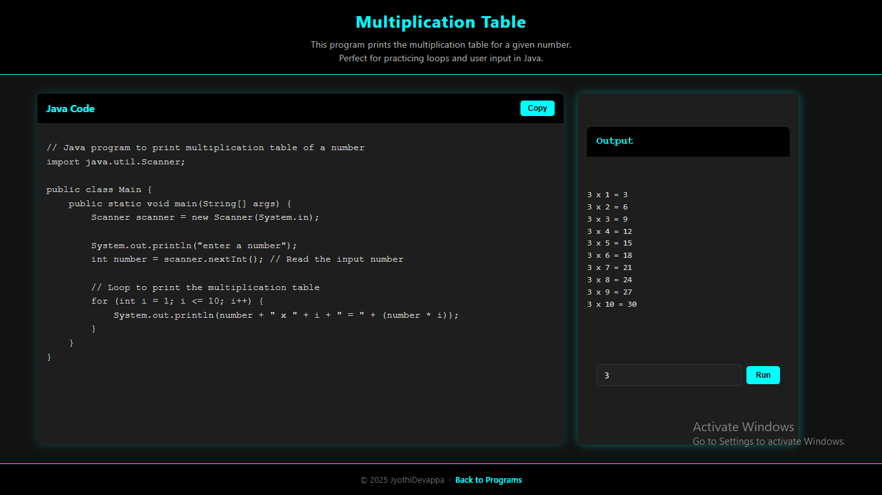Click the enter a number println statement
The image size is (882, 495).
tap(194, 245)
